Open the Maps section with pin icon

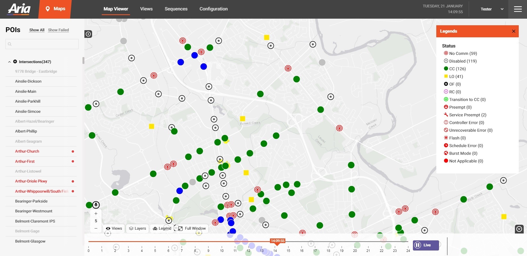pos(55,9)
